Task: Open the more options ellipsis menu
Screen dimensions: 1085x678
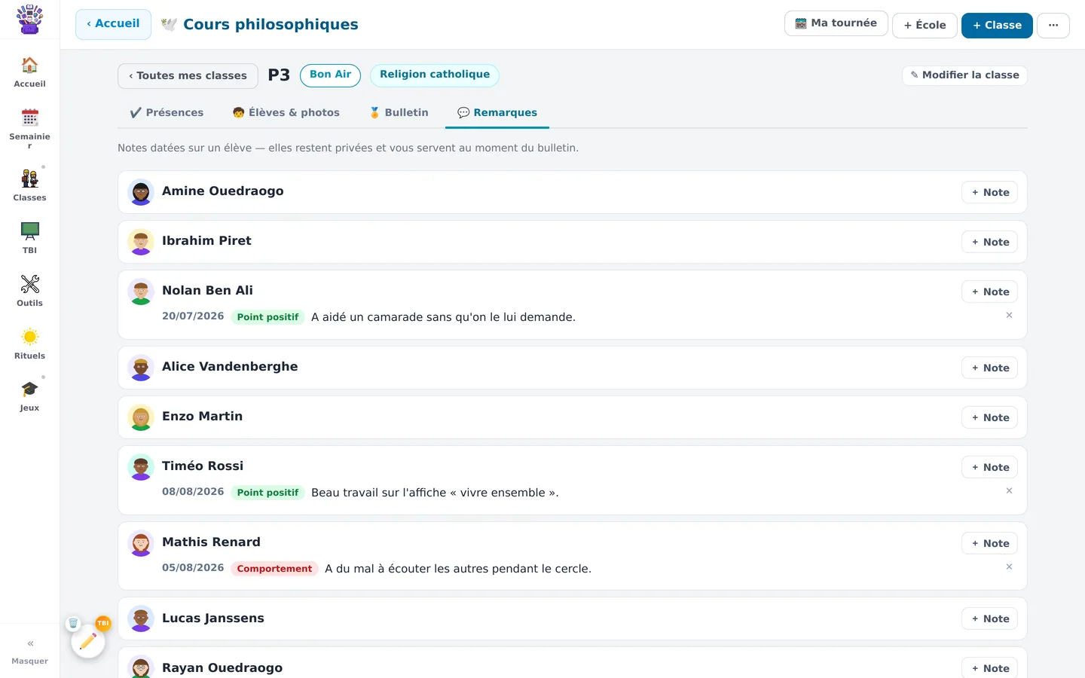Action: 1053,25
